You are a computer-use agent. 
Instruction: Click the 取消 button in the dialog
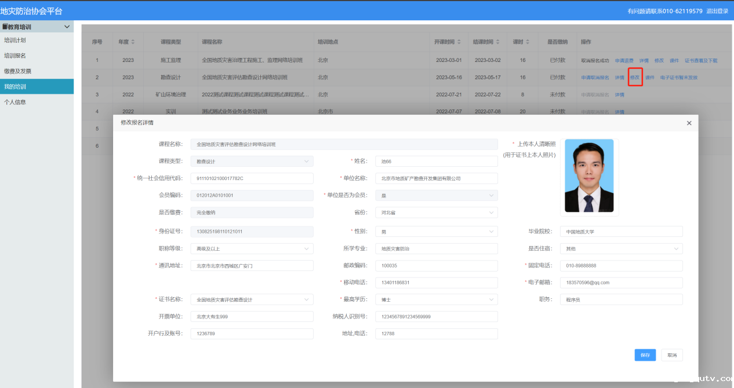pyautogui.click(x=671, y=355)
